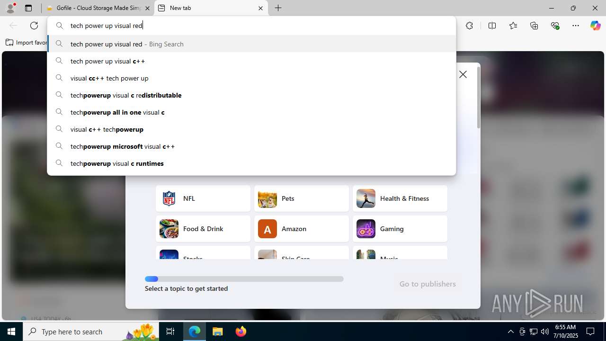Open the volume speaker tray icon
606x341 pixels.
click(544, 332)
